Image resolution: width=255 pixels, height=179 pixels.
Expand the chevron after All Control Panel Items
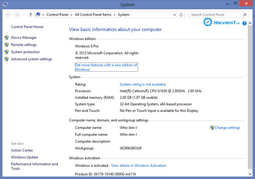114,15
